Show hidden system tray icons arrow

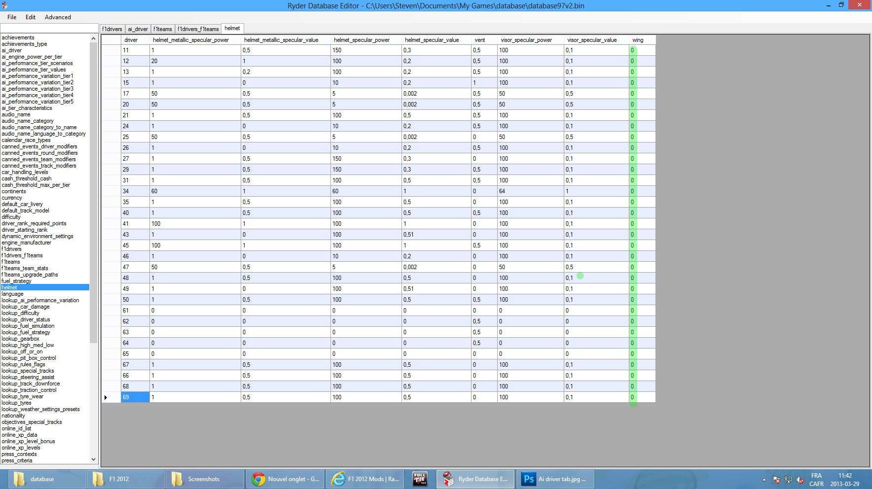pos(764,480)
